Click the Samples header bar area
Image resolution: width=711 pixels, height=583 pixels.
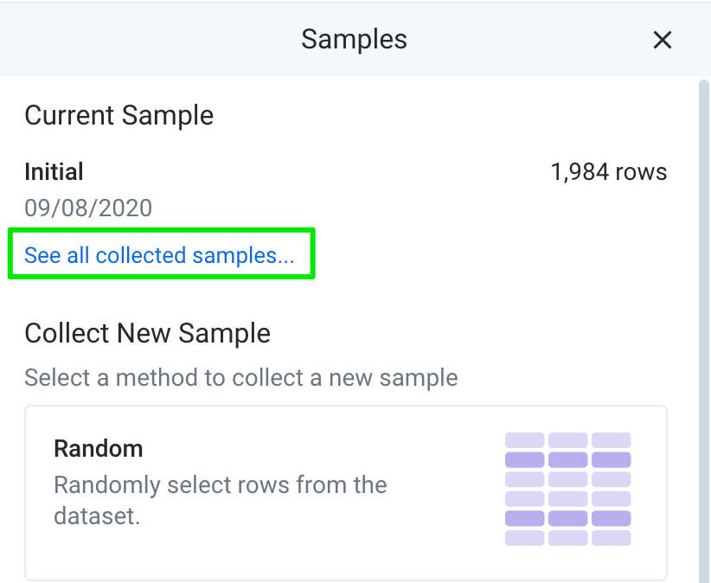355,40
